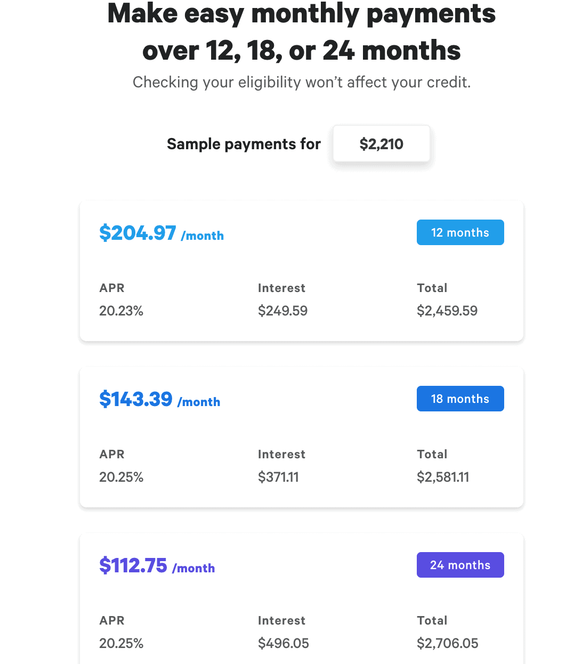Click the $249.59 interest value

pyautogui.click(x=282, y=311)
